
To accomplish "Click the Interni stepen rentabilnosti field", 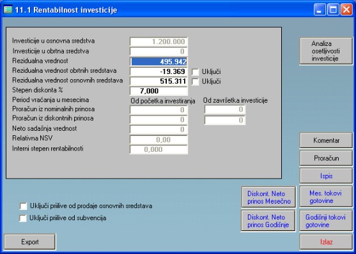I will [x=159, y=149].
